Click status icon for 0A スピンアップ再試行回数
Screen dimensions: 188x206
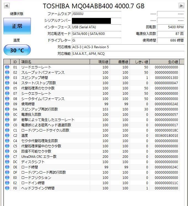tap(7, 109)
